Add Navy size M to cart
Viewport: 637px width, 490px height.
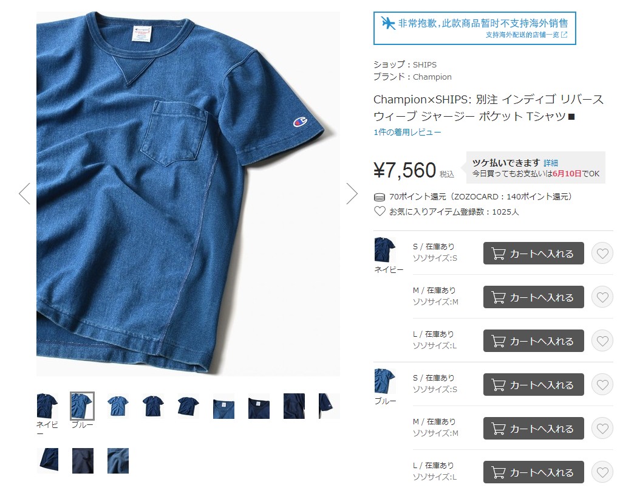(533, 297)
